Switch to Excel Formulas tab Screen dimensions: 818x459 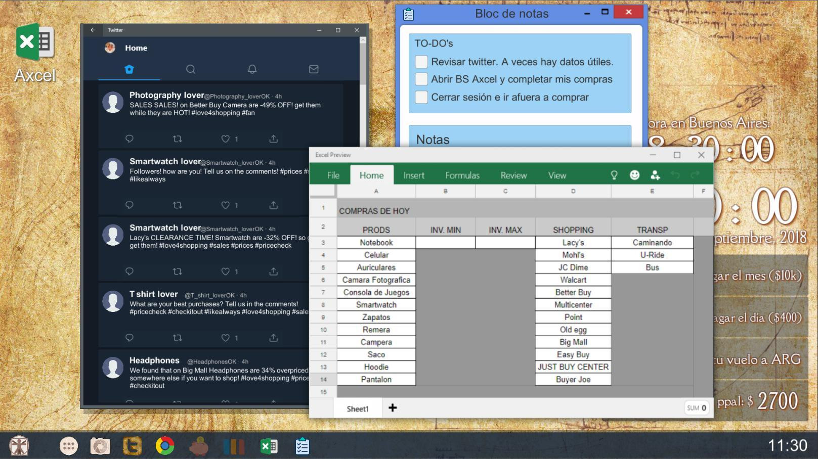tap(462, 175)
